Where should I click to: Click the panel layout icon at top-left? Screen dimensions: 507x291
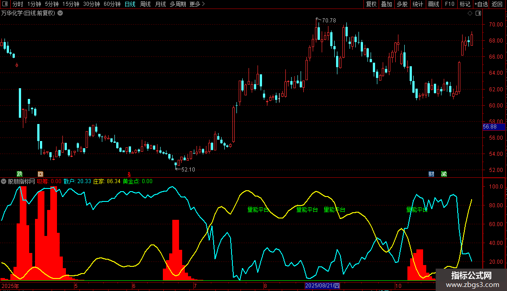coord(5,4)
